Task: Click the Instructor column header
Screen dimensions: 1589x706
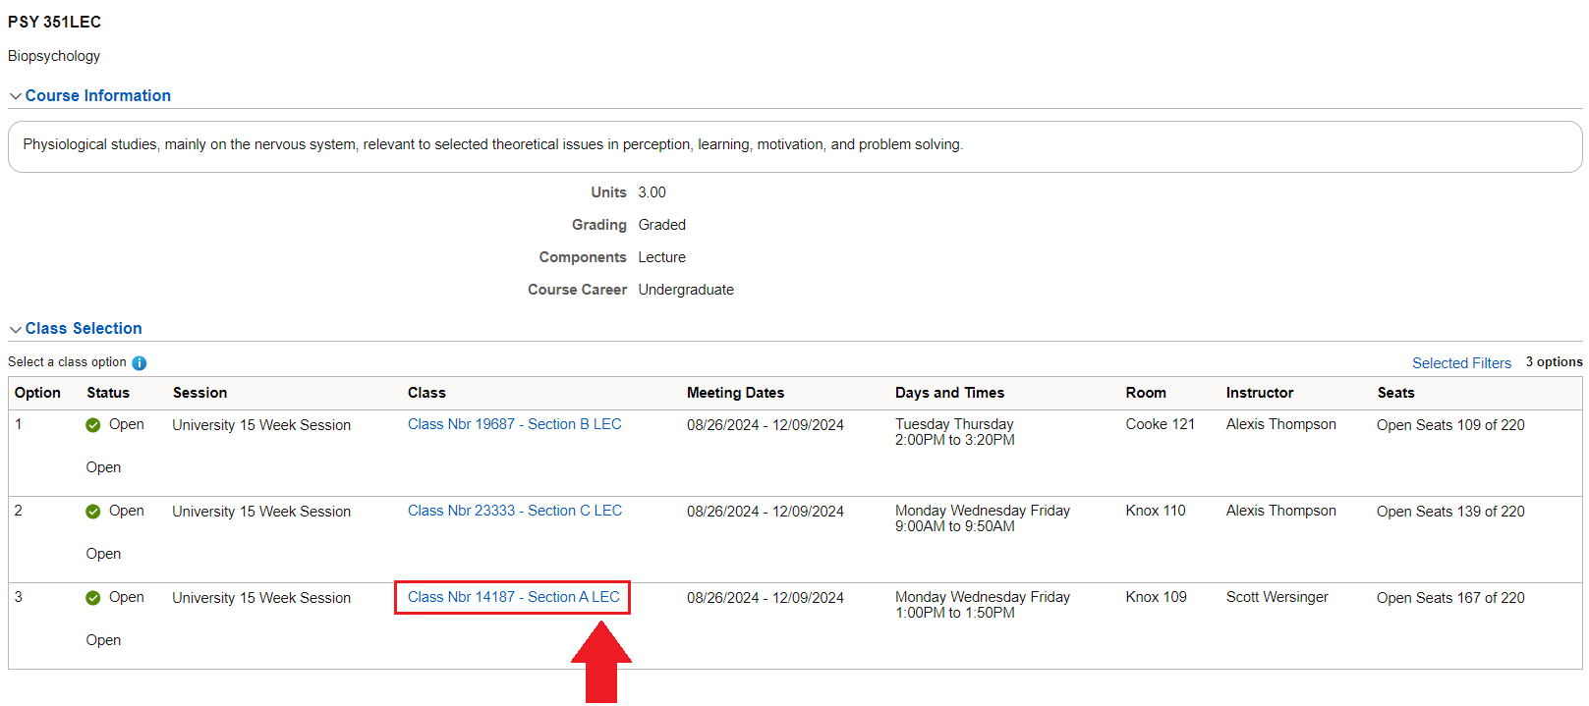Action: (1259, 393)
